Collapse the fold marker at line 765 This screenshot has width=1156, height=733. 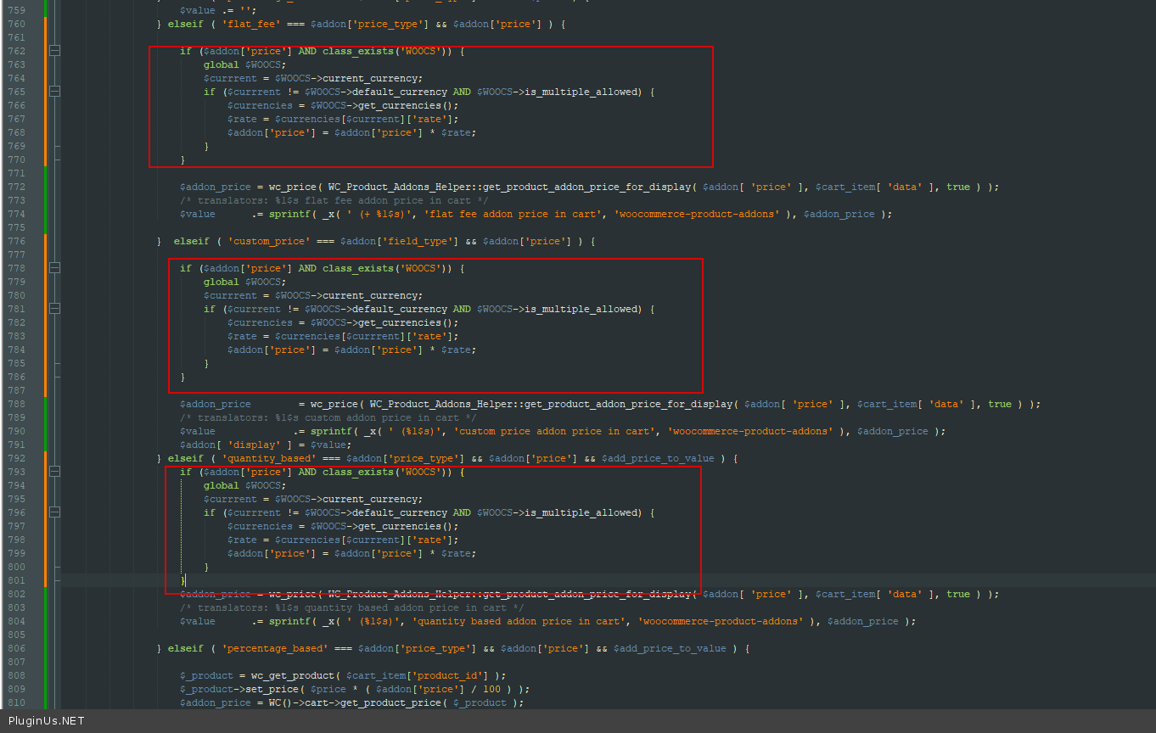[x=55, y=92]
